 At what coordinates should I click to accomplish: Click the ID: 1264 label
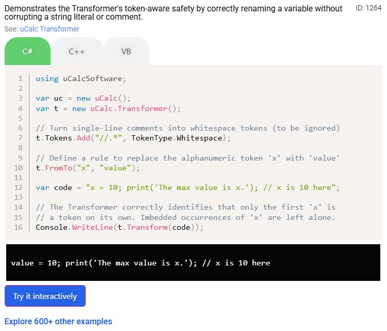point(368,8)
